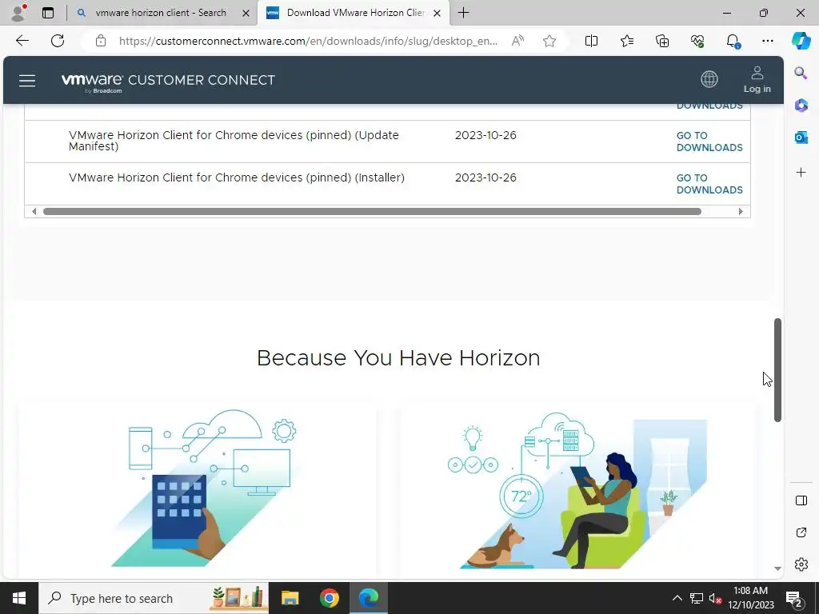Open the network status tray icon

[697, 598]
